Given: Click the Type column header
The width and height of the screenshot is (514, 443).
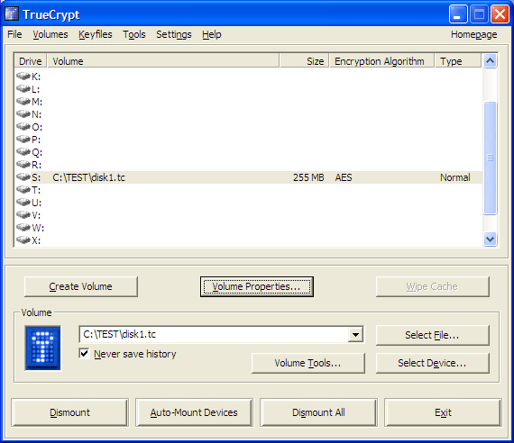Looking at the screenshot, I should click(458, 61).
